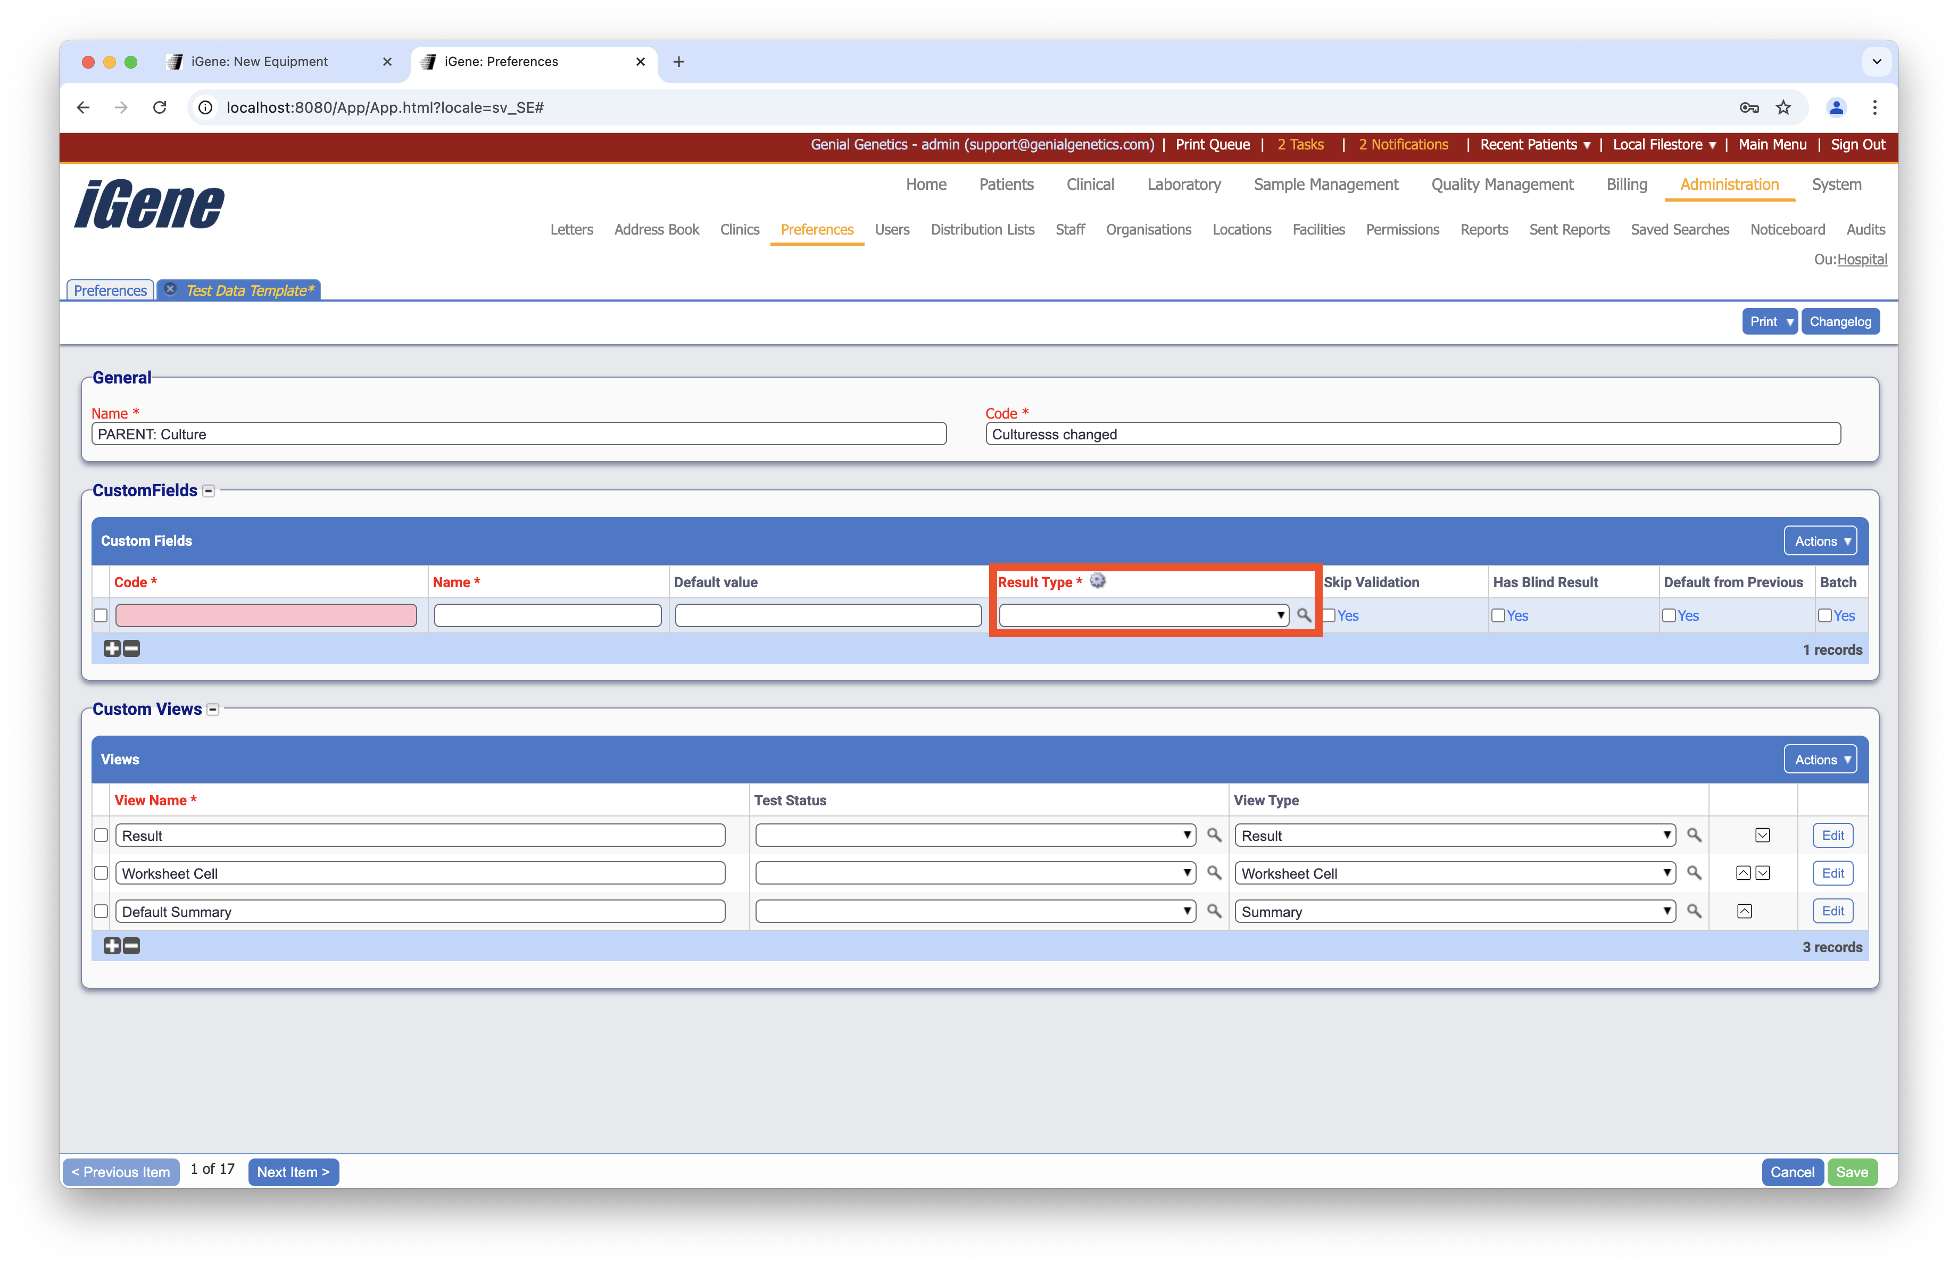This screenshot has height=1267, width=1958.
Task: Add a row with Custom Fields plus icon
Action: tap(112, 649)
